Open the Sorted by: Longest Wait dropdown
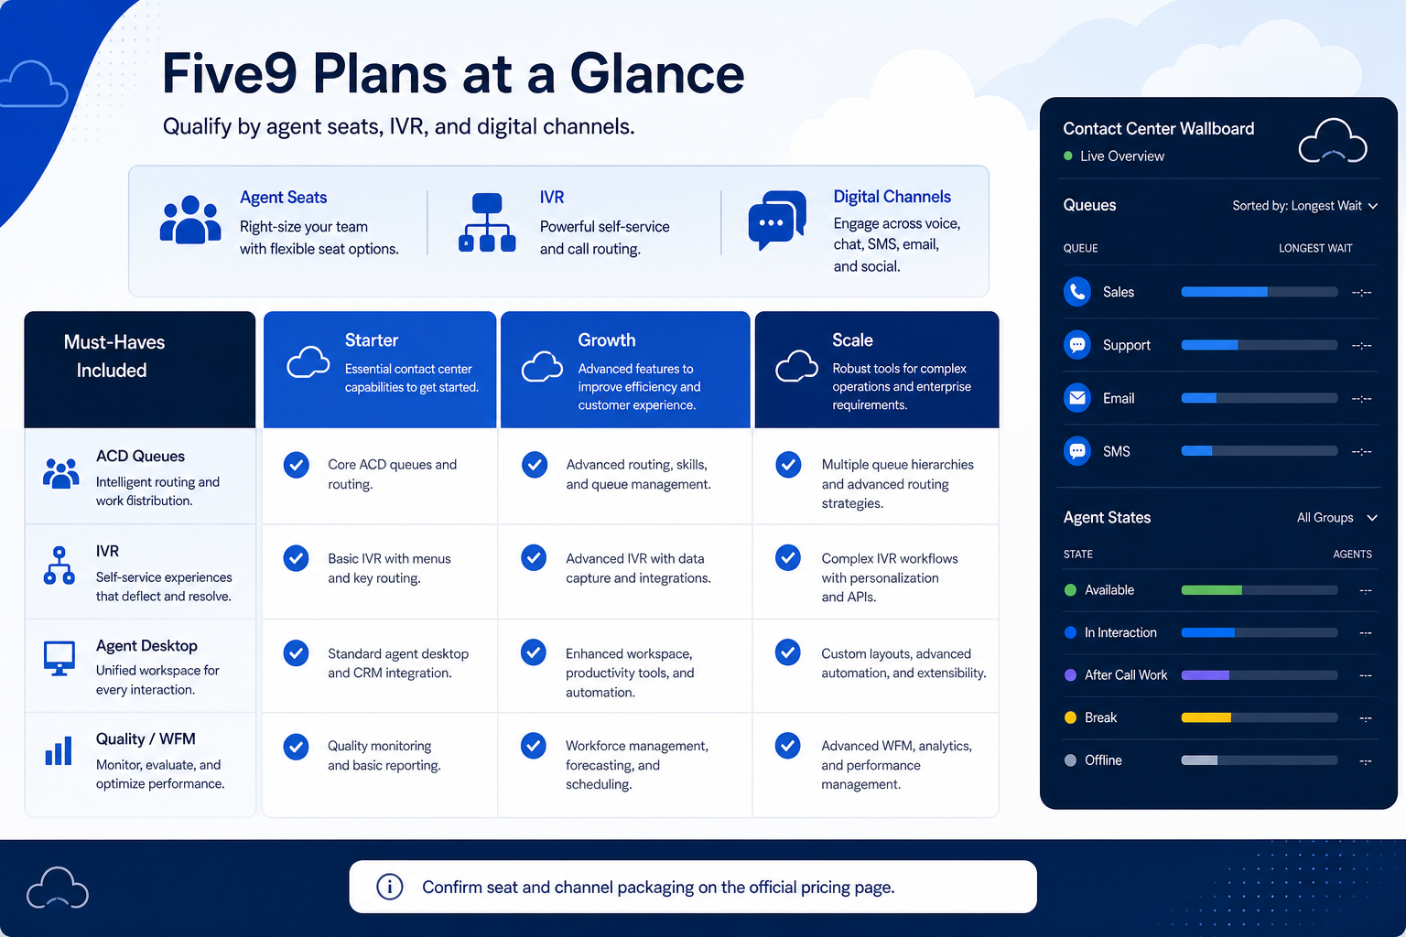 (x=1305, y=206)
